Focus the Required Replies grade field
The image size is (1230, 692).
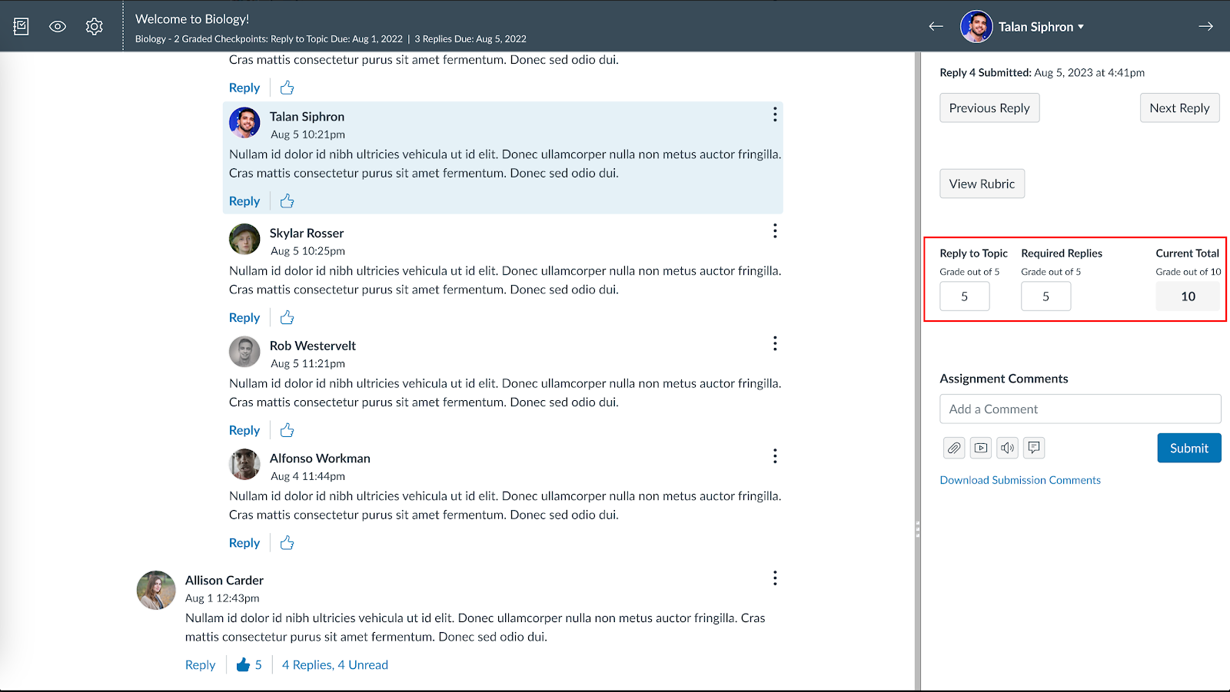point(1045,296)
